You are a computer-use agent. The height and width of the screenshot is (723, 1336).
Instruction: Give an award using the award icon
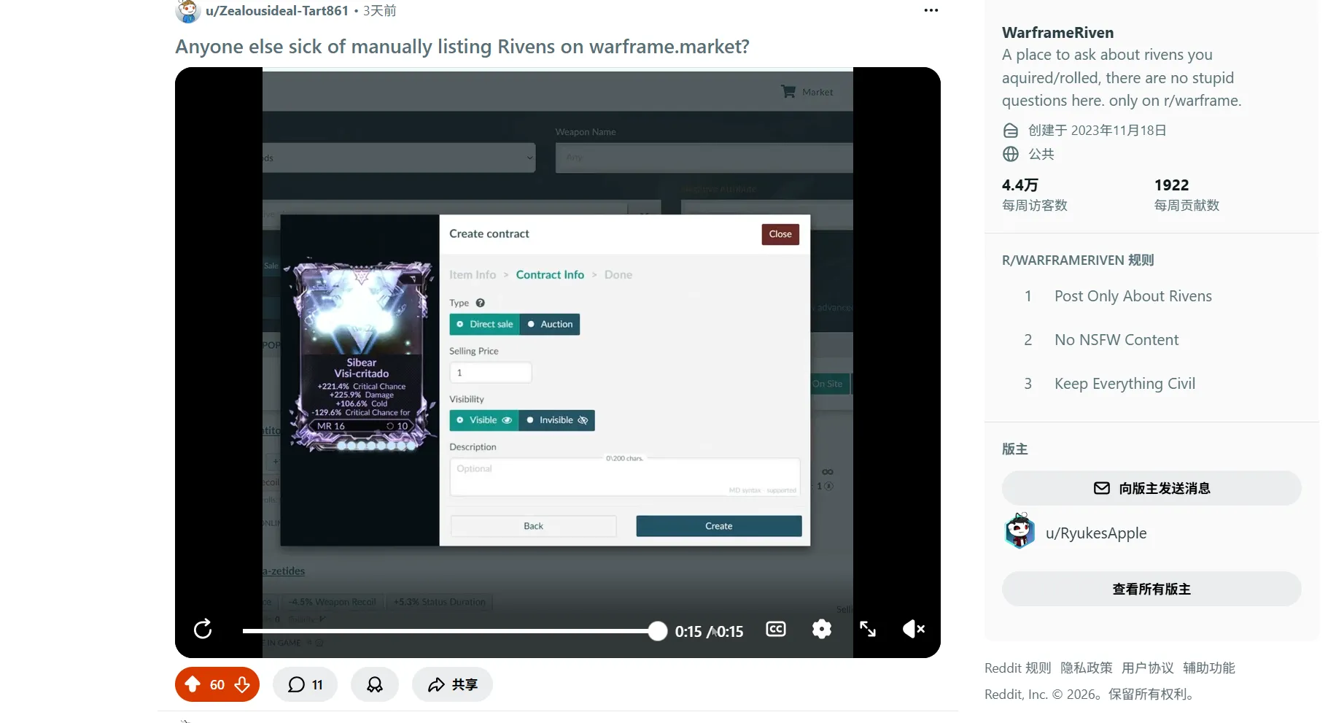pos(374,684)
